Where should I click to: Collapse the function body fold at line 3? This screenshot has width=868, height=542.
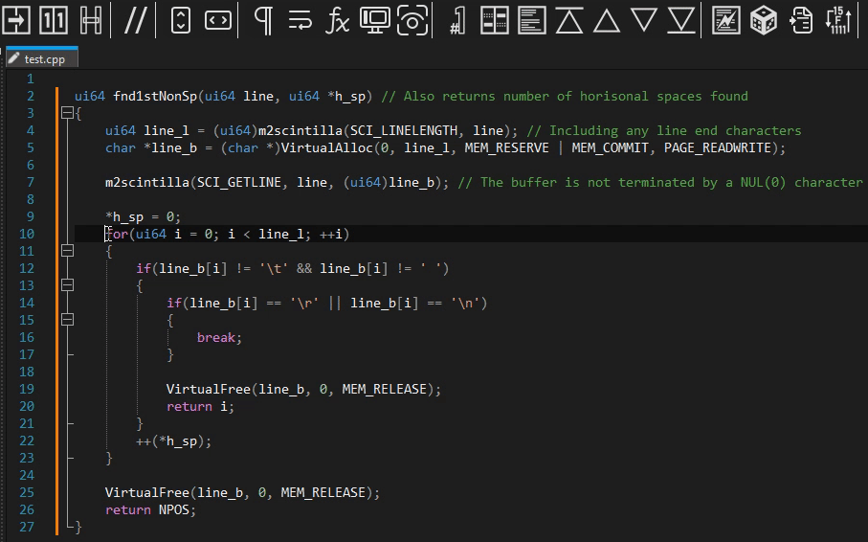68,113
